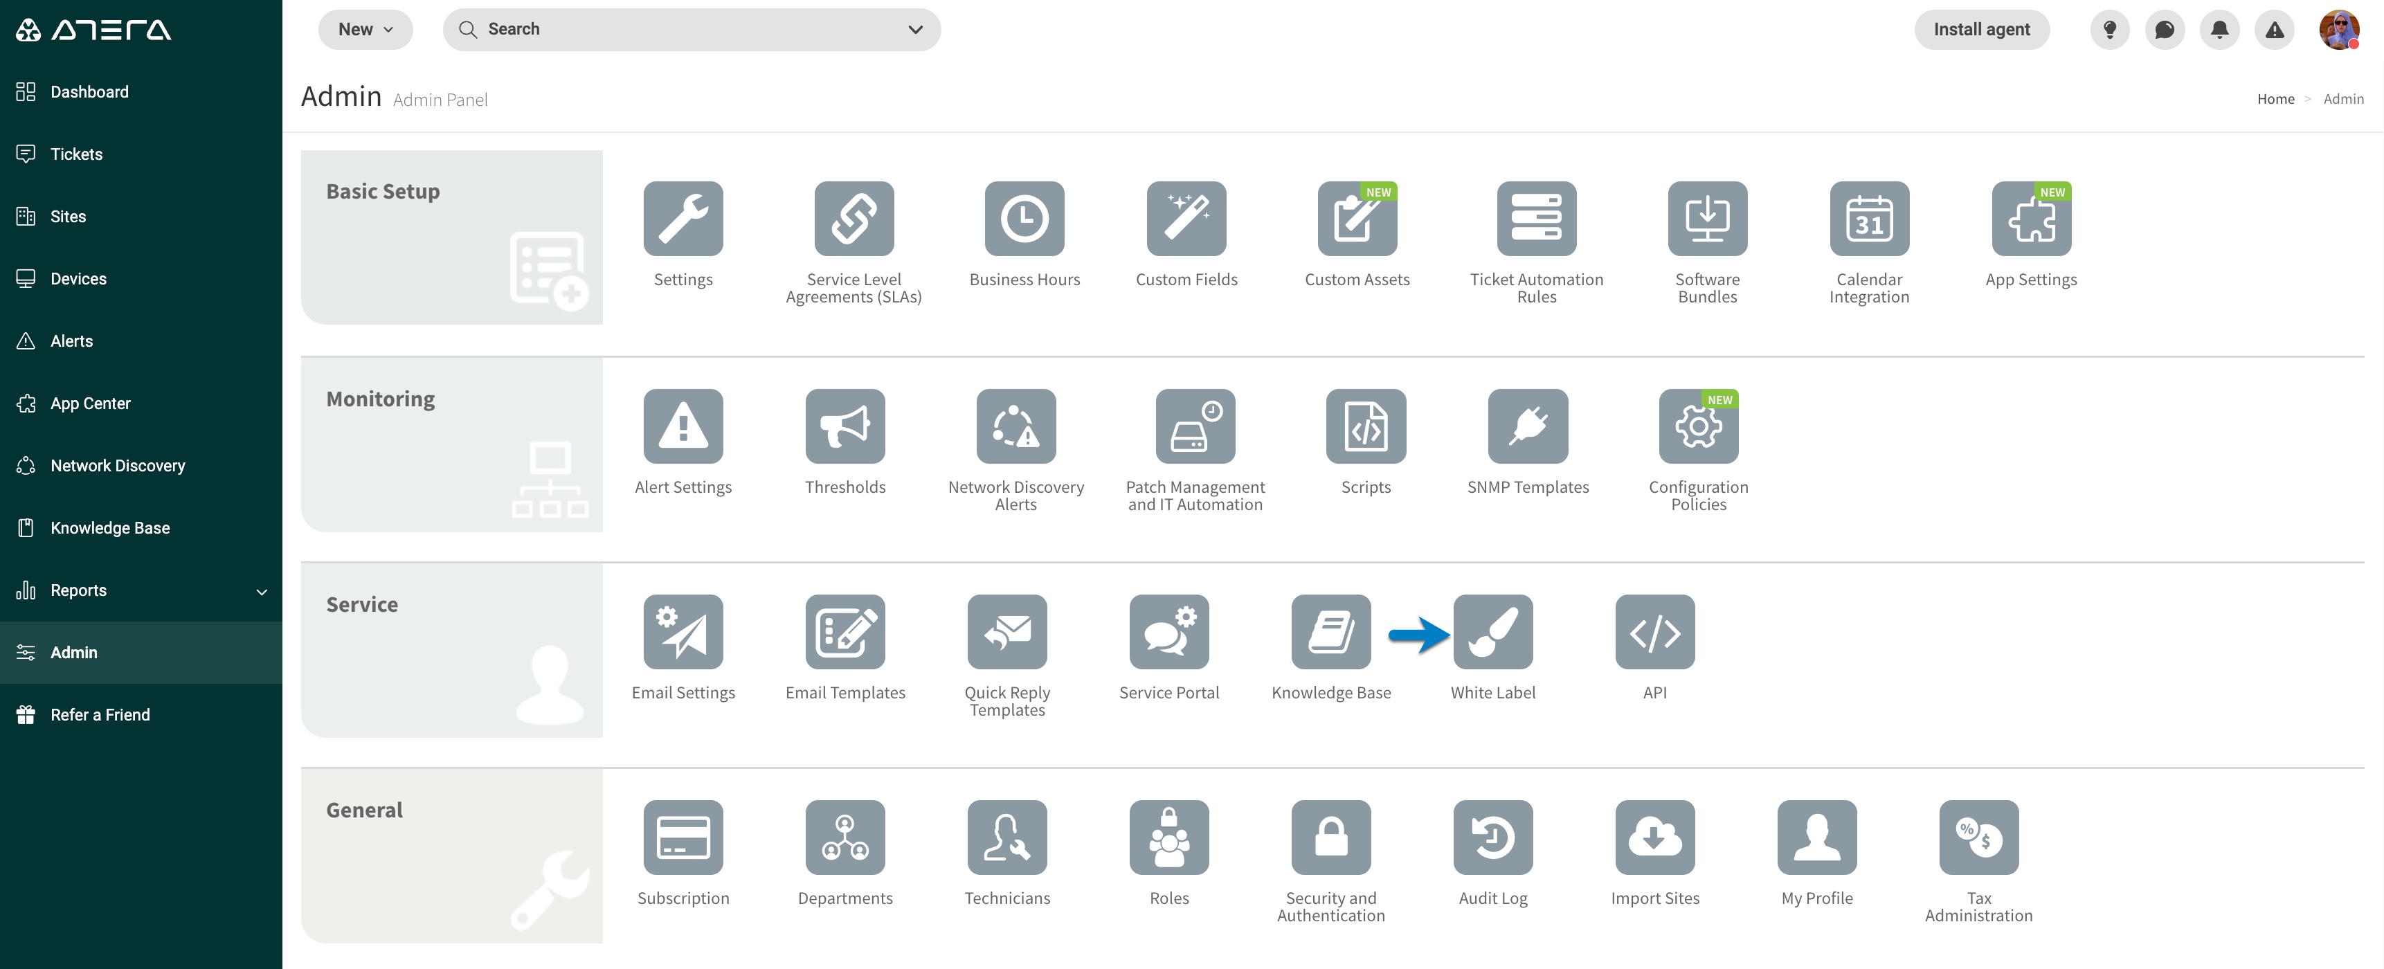The width and height of the screenshot is (2384, 969).
Task: Open Audit Log
Action: click(x=1493, y=837)
